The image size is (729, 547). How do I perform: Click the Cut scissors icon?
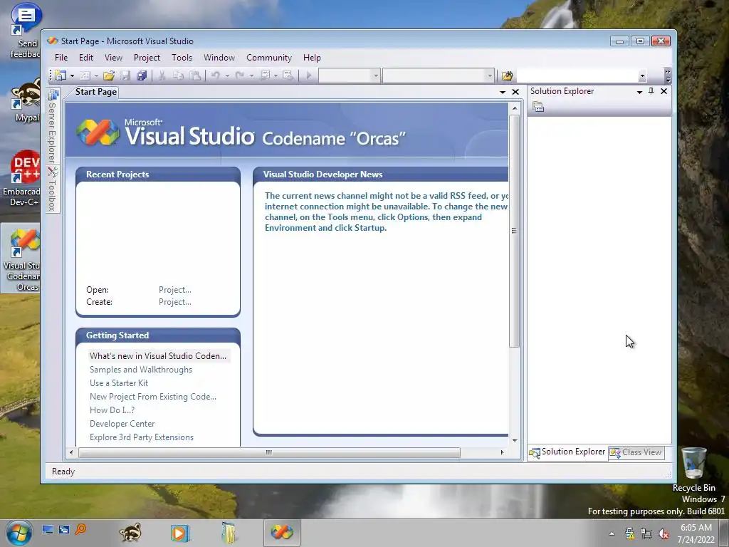point(162,75)
